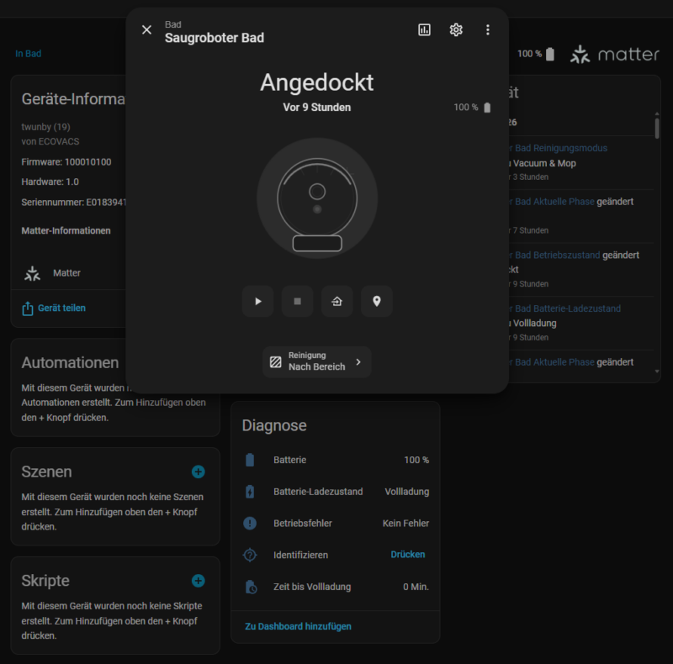Click the battery icon in the dialog
The image size is (673, 664).
(487, 108)
